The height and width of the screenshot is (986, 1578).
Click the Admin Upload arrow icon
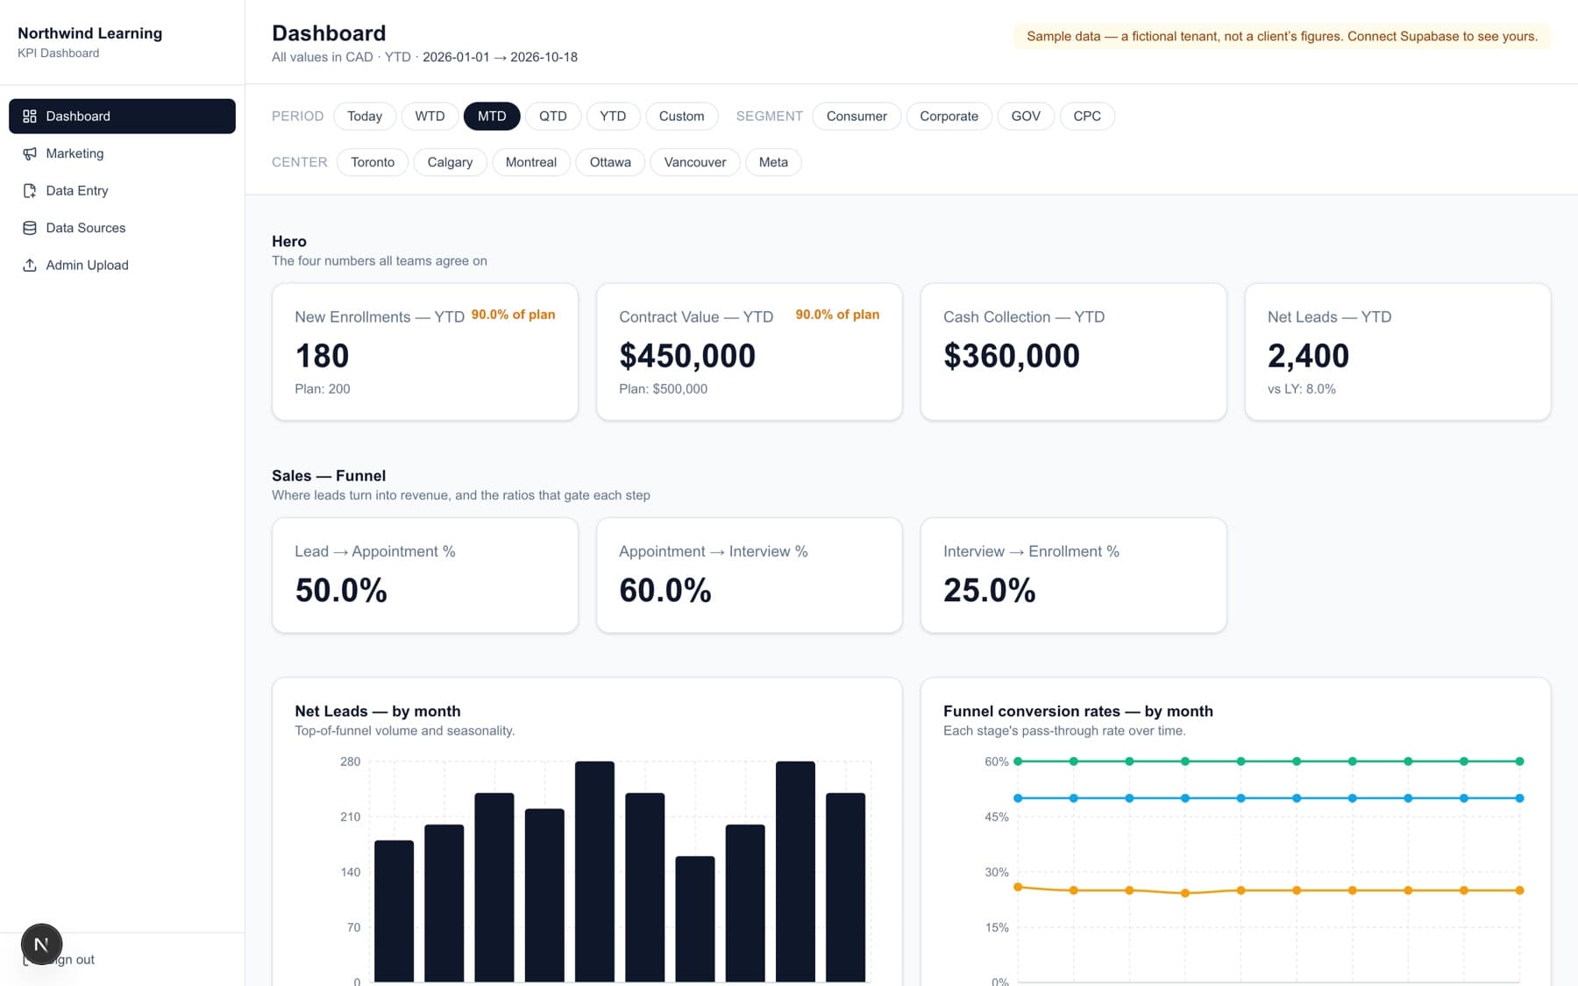(x=30, y=265)
